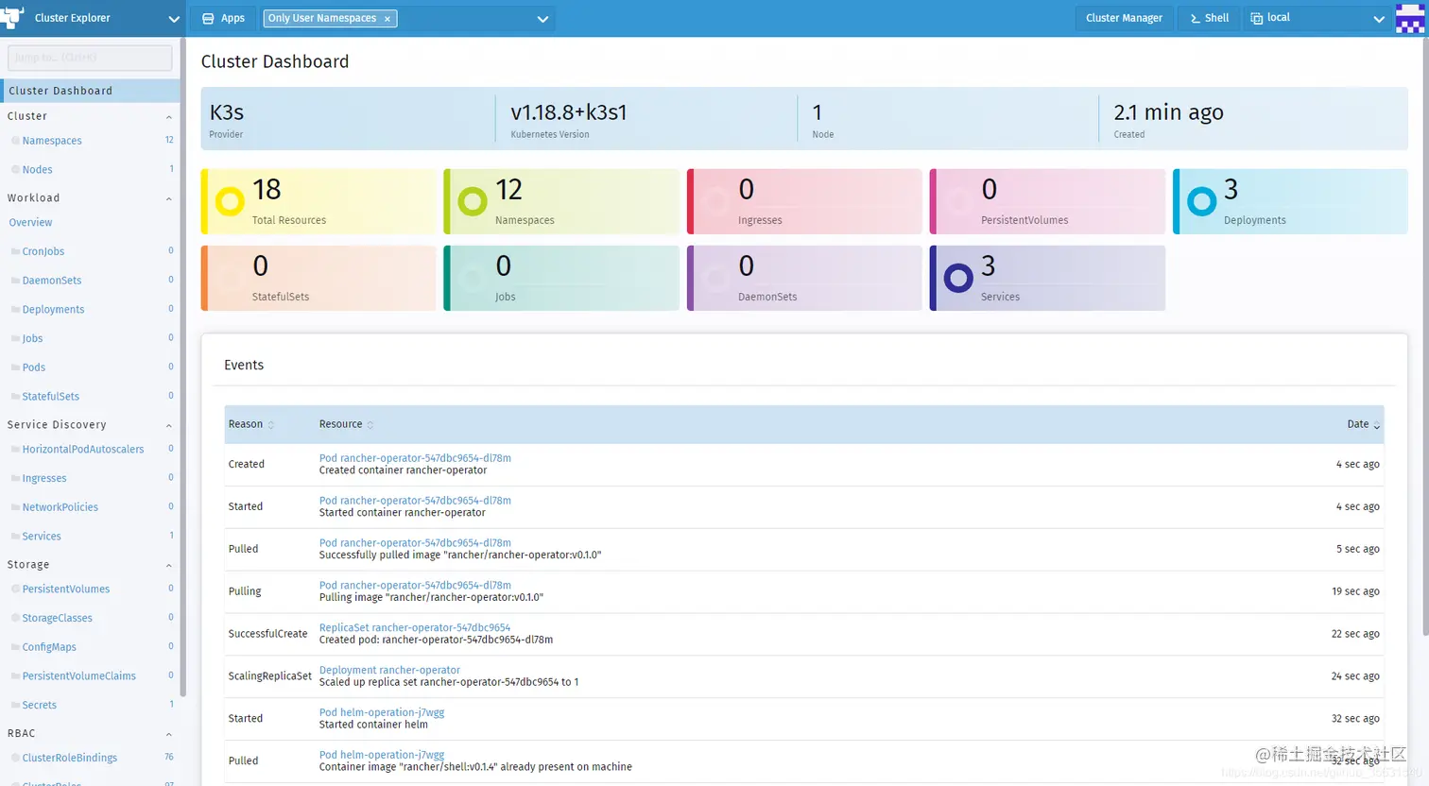The height and width of the screenshot is (786, 1429).
Task: Click the Jobs summary card
Action: pyautogui.click(x=561, y=279)
